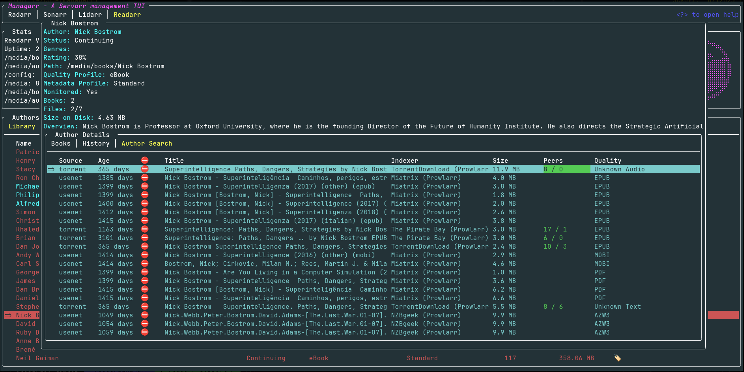Select author Philip in the authors list

click(x=27, y=195)
